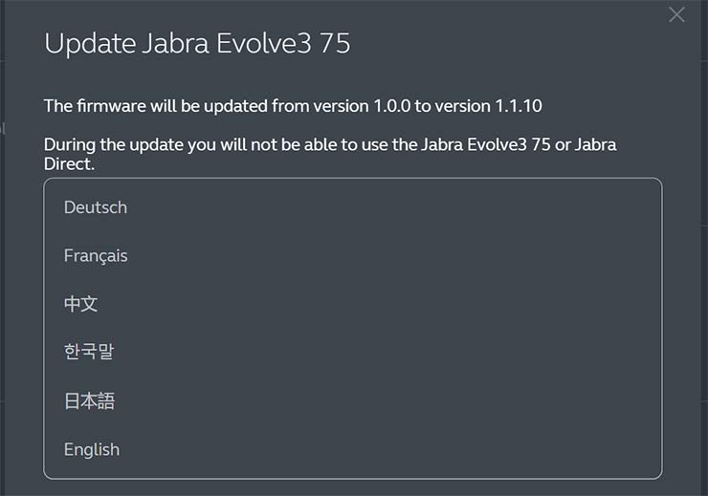Pick the 한국말 language option

pyautogui.click(x=89, y=353)
